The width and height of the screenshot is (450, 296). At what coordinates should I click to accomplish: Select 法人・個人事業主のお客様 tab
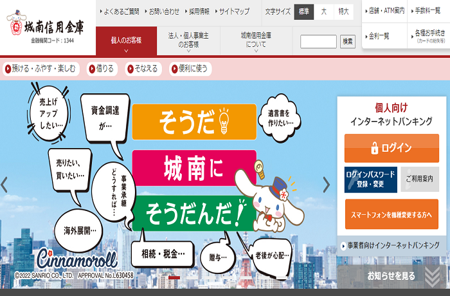(188, 41)
